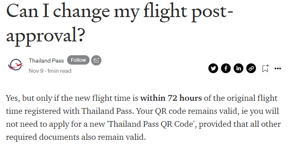This screenshot has width=291, height=154.
Task: Follow the Thailand Pass author
Action: tap(78, 60)
